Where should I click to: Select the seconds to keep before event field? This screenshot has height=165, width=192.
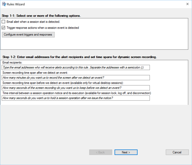click(x=75, y=87)
